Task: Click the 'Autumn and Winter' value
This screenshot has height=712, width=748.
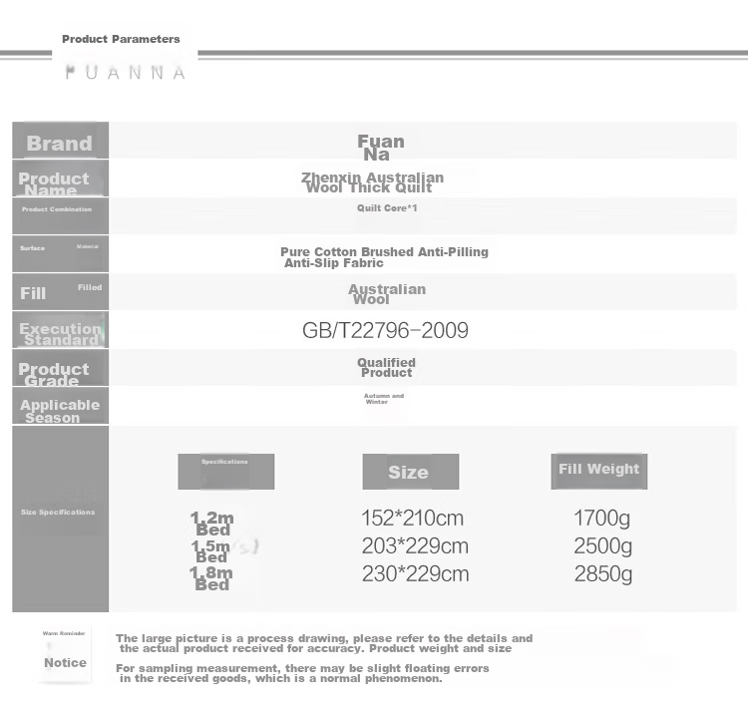Action: click(x=384, y=399)
